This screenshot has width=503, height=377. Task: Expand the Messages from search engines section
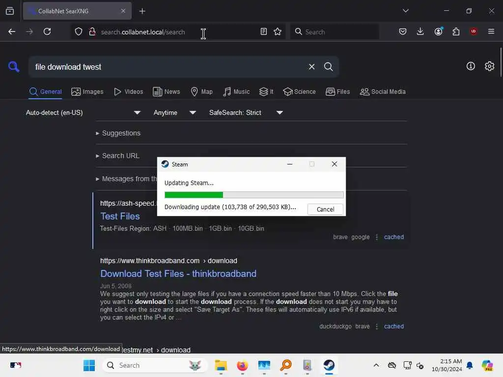(x=126, y=179)
